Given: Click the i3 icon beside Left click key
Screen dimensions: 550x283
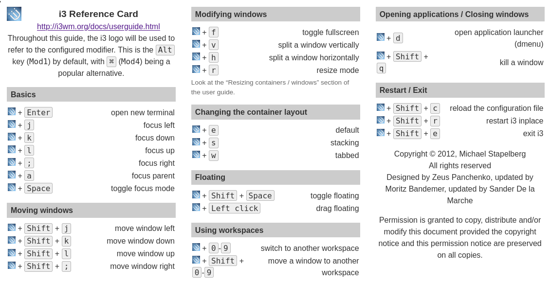Looking at the screenshot, I should click(x=196, y=208).
